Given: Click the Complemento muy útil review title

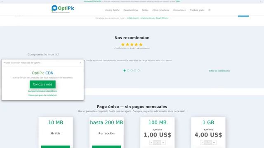Looking at the screenshot, I should [x=43, y=54].
